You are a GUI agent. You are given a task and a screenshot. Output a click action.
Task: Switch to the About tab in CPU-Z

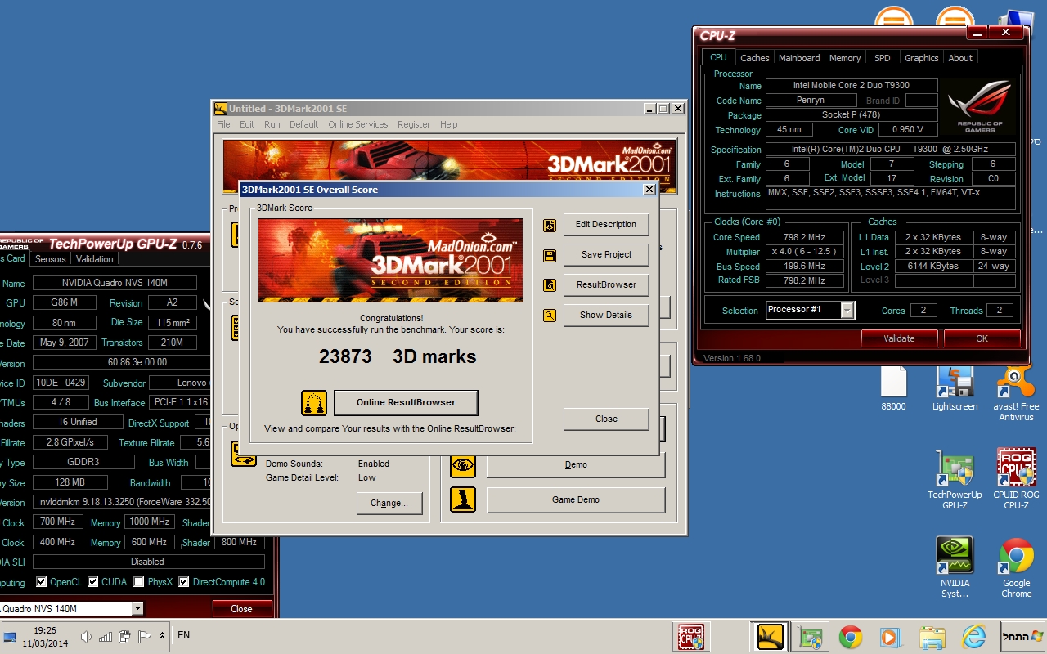click(x=960, y=58)
